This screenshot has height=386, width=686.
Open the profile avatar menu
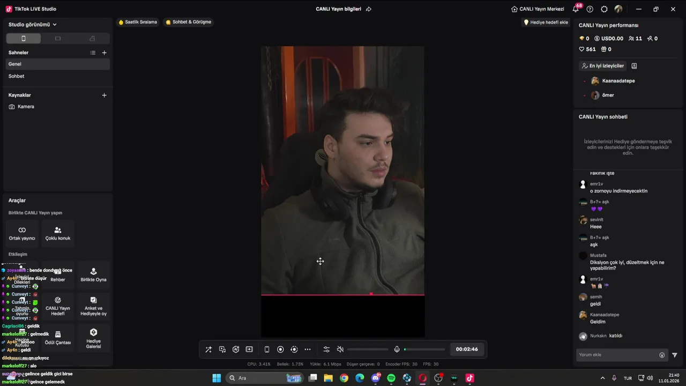pos(618,9)
